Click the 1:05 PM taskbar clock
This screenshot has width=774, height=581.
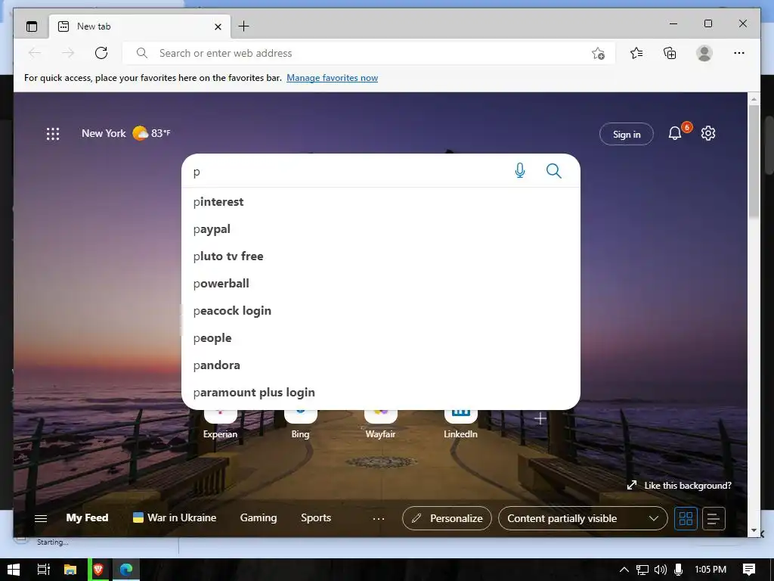(x=711, y=570)
